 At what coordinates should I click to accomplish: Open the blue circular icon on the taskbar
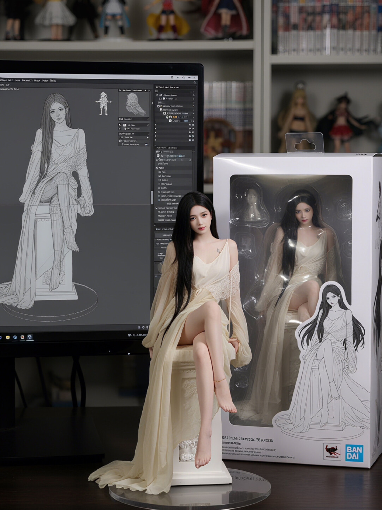[15, 337]
